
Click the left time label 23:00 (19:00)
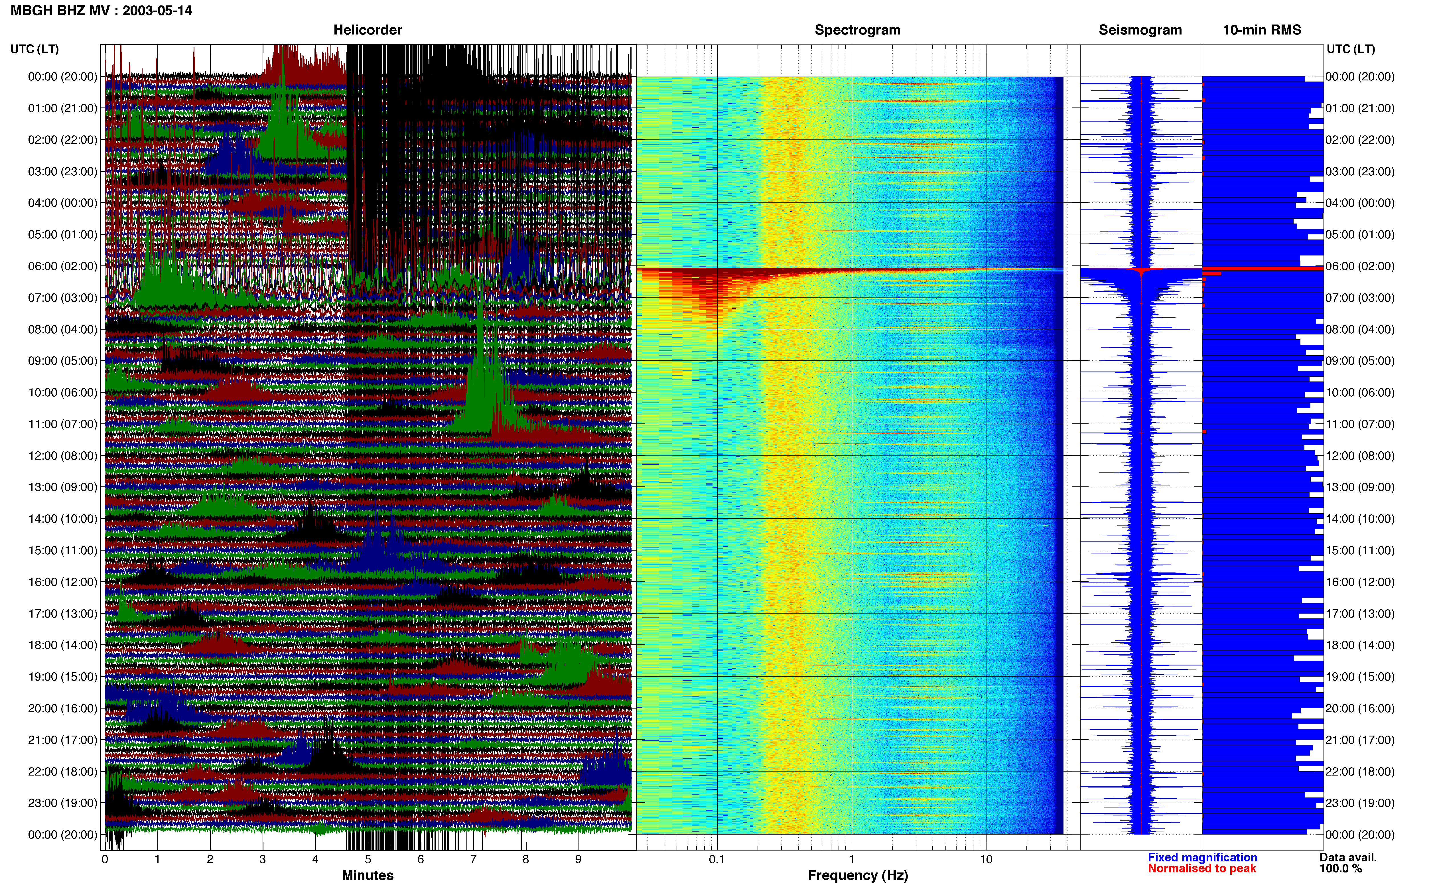[63, 803]
